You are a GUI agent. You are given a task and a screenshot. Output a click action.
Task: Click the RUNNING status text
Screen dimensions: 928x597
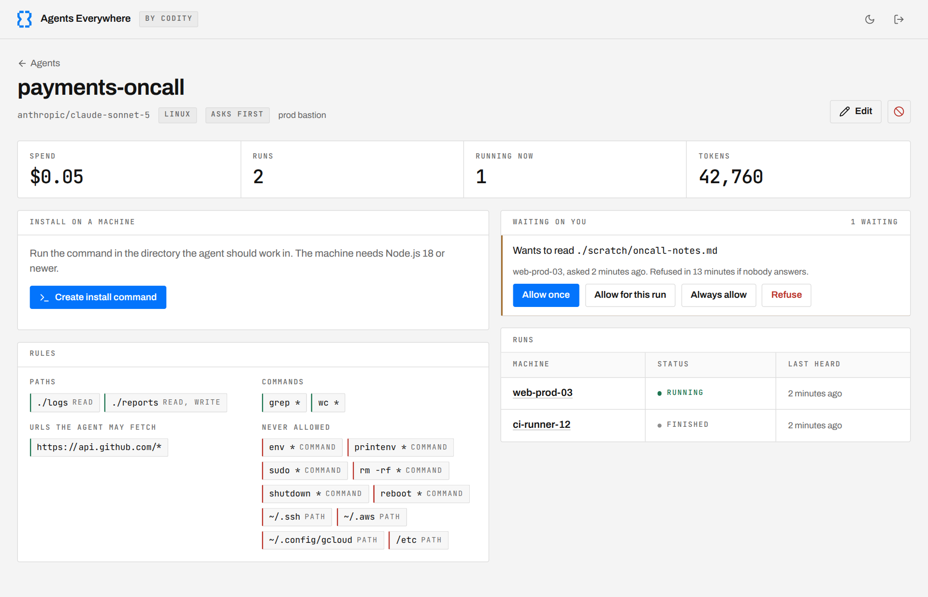(685, 393)
